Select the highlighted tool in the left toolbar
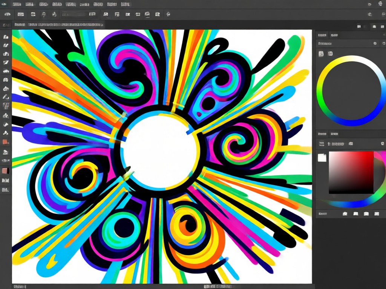The width and height of the screenshot is (386, 289). click(6, 106)
